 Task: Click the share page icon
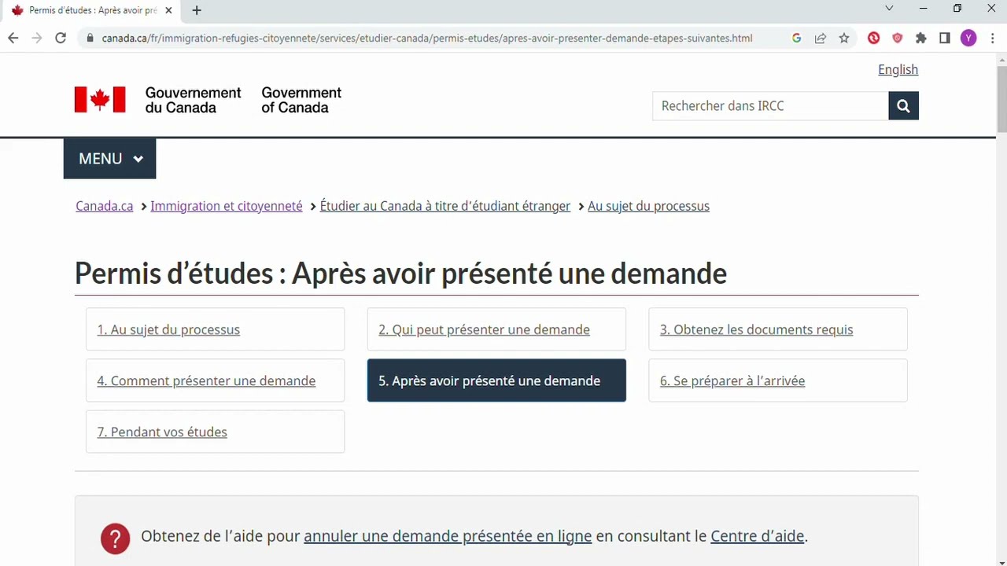[x=821, y=38]
